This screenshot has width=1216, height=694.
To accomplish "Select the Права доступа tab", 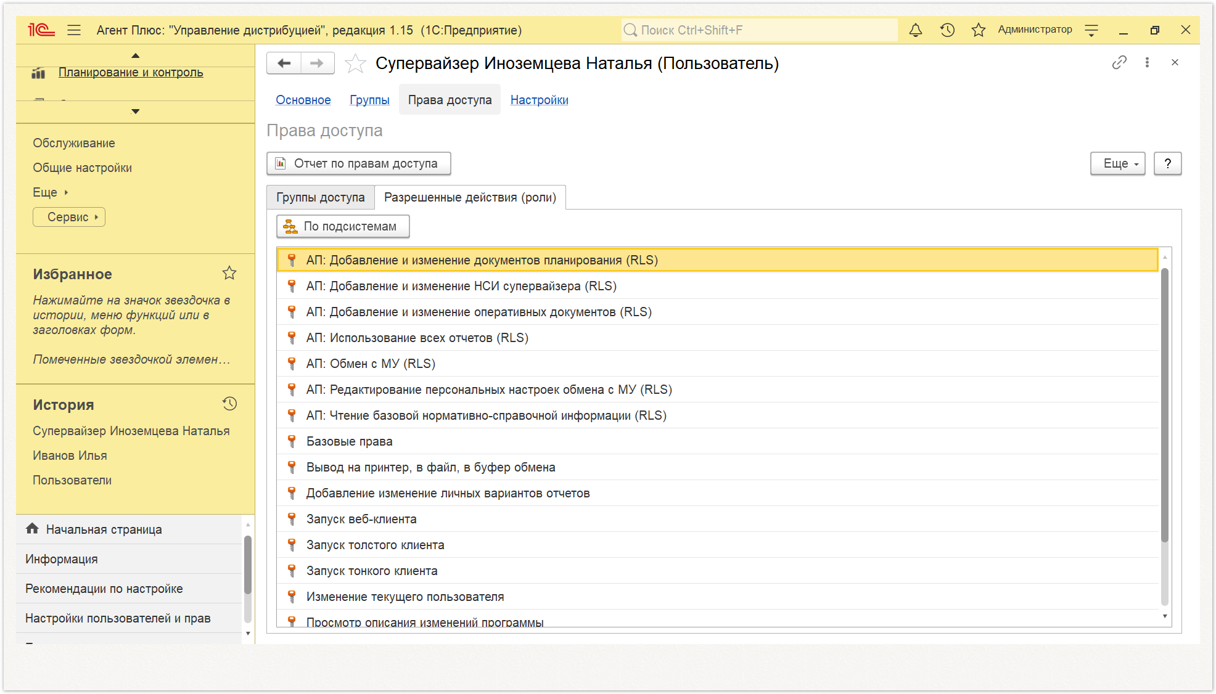I will (450, 100).
